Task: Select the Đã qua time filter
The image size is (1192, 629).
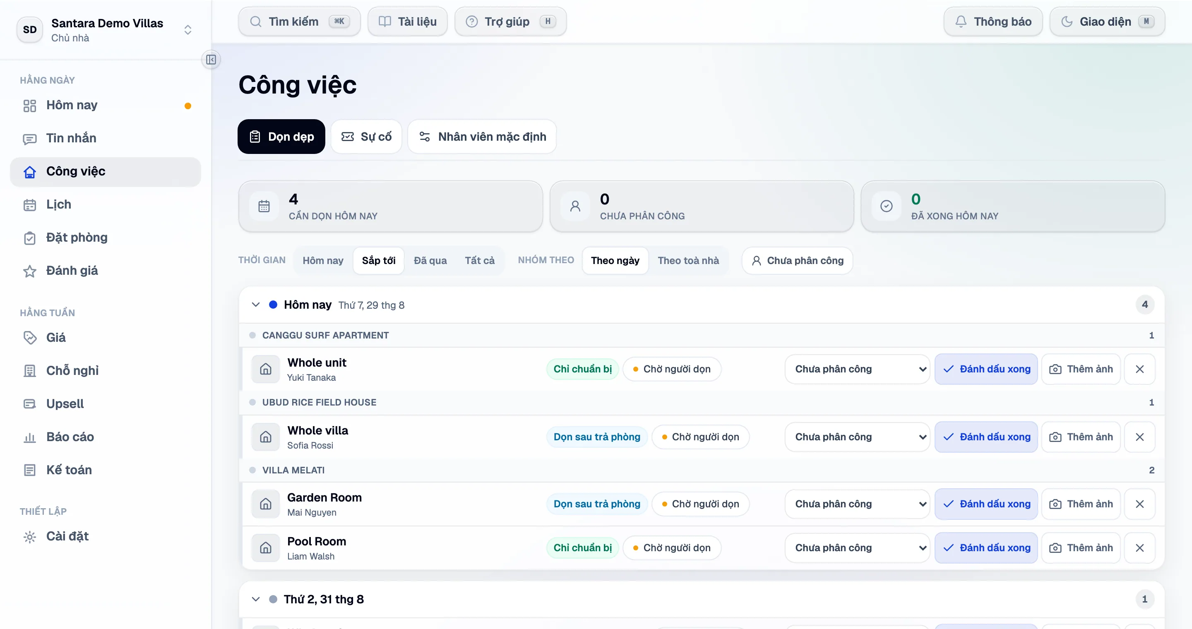Action: point(430,261)
